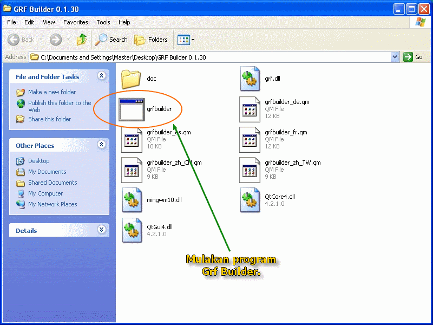Open the Favorites menu

click(x=76, y=22)
